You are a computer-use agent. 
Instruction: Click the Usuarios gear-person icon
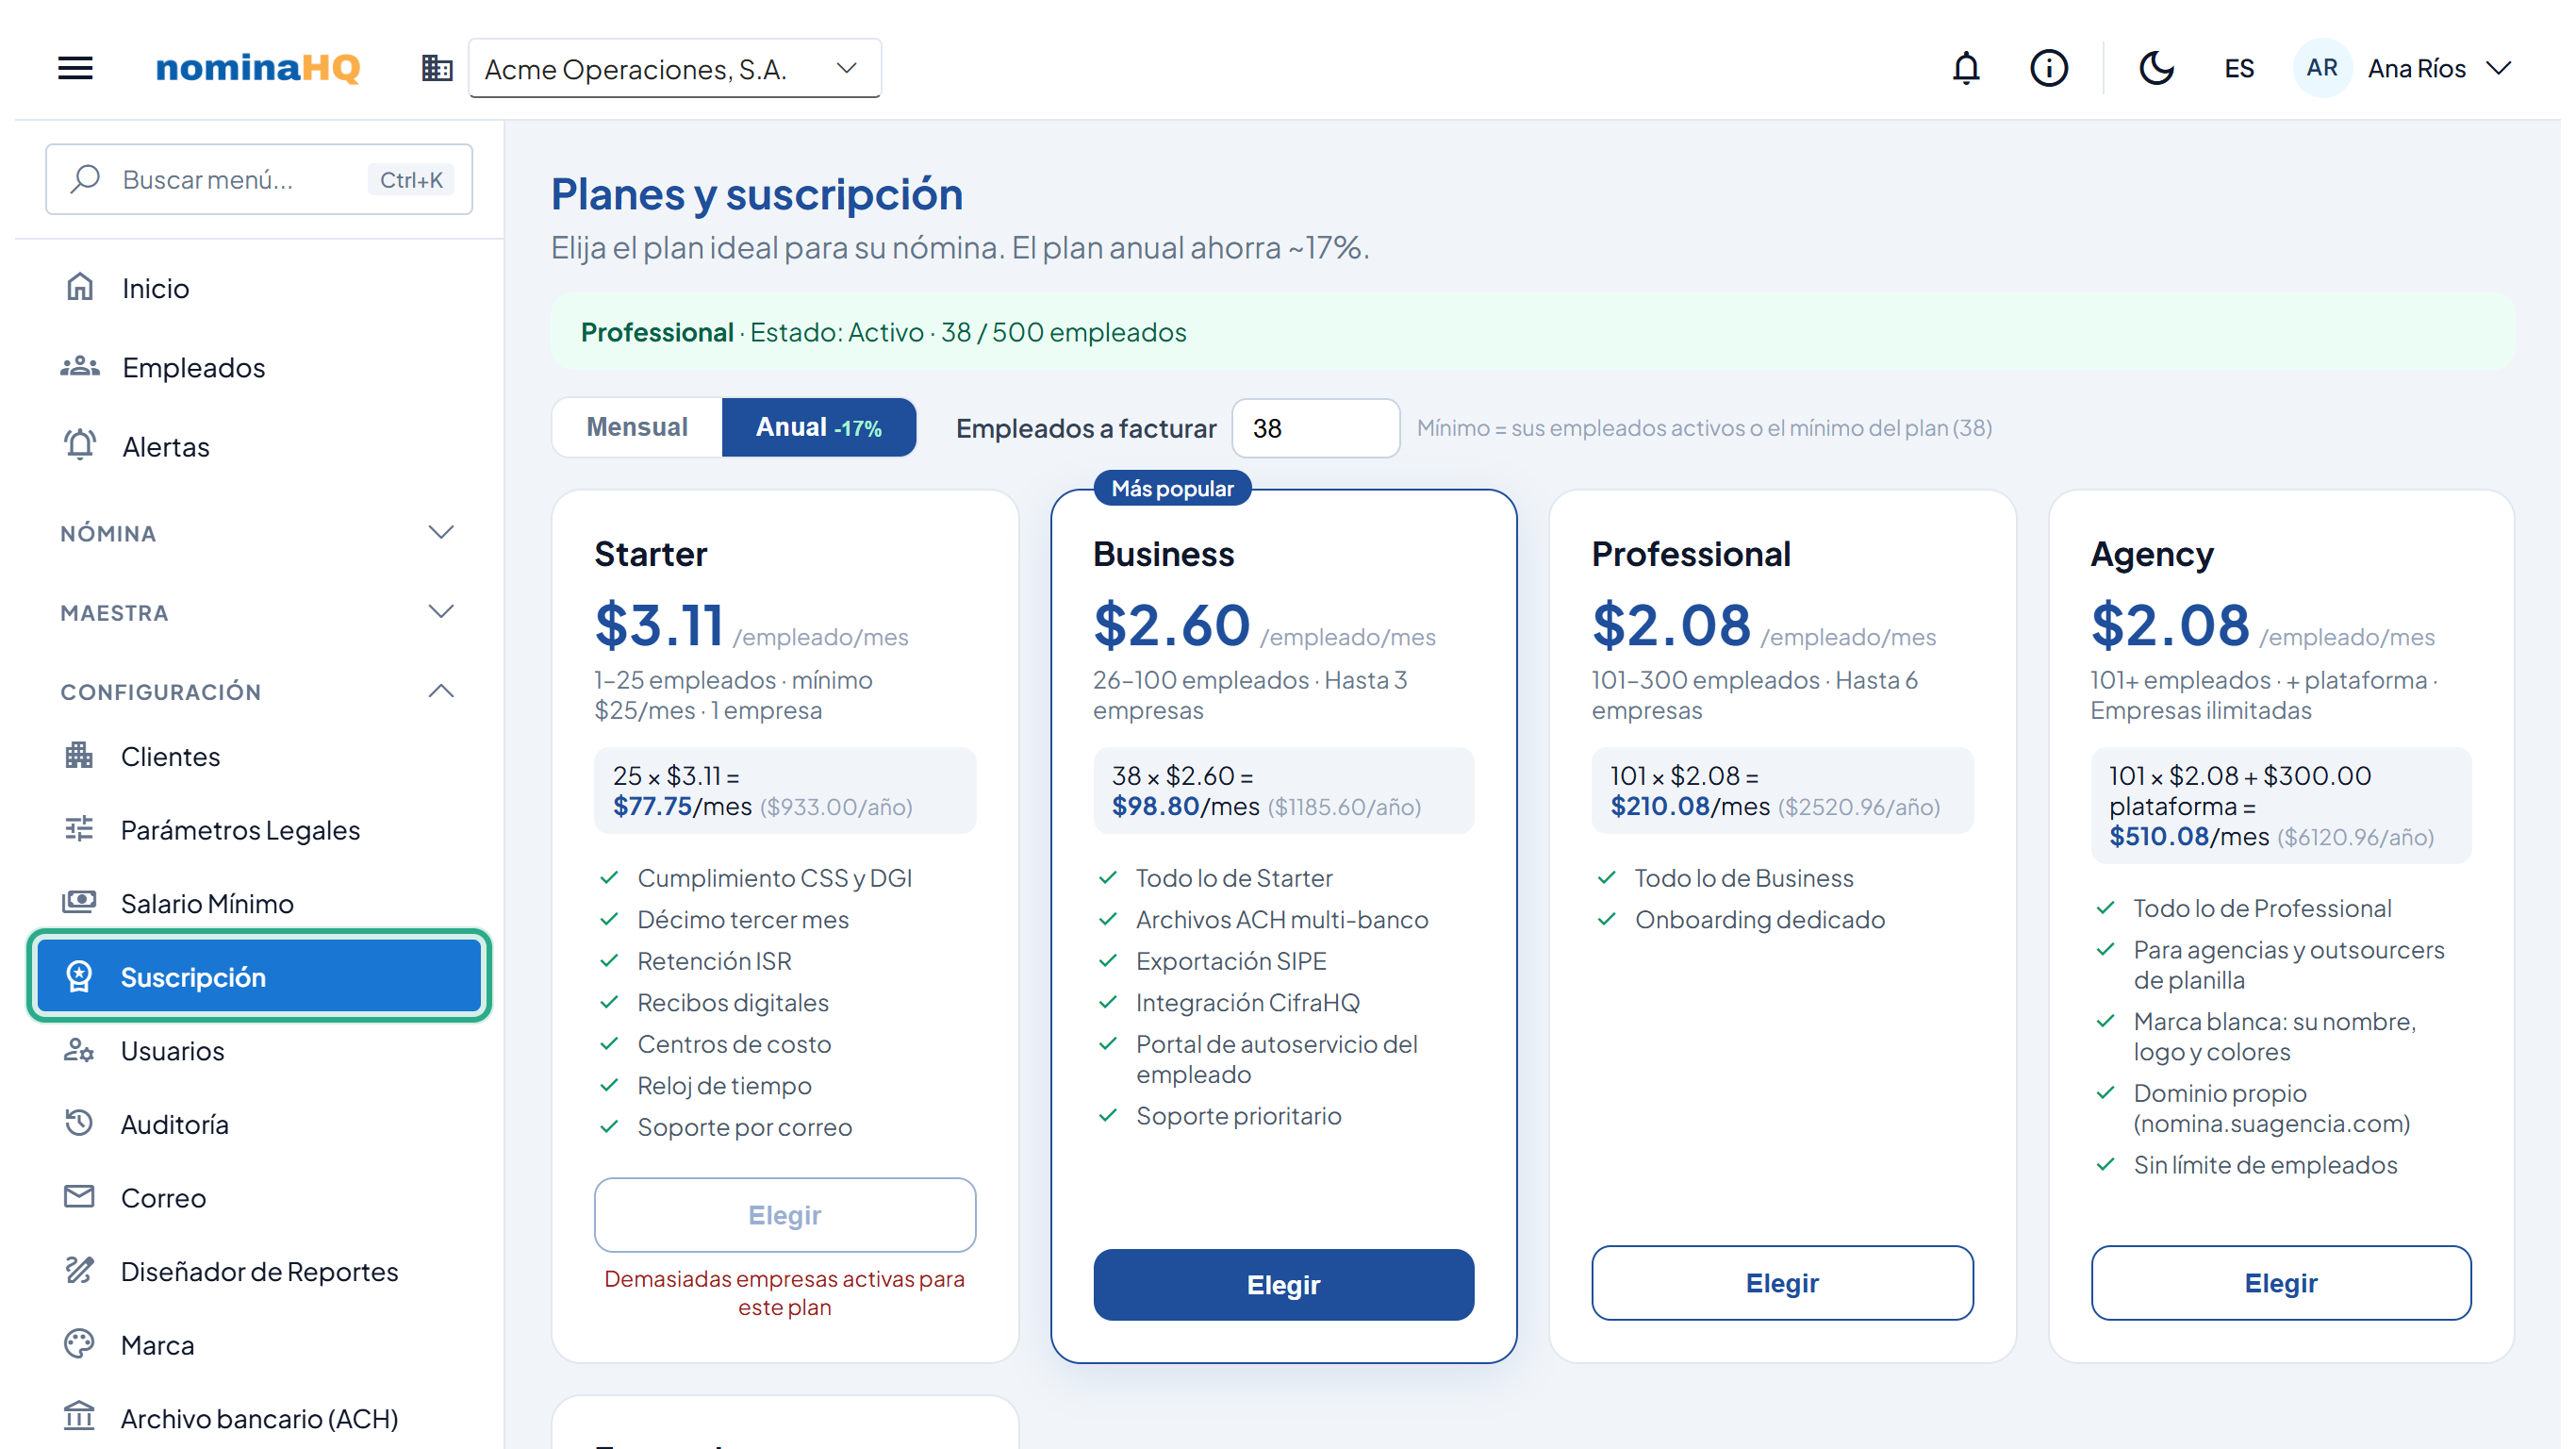coord(79,1050)
